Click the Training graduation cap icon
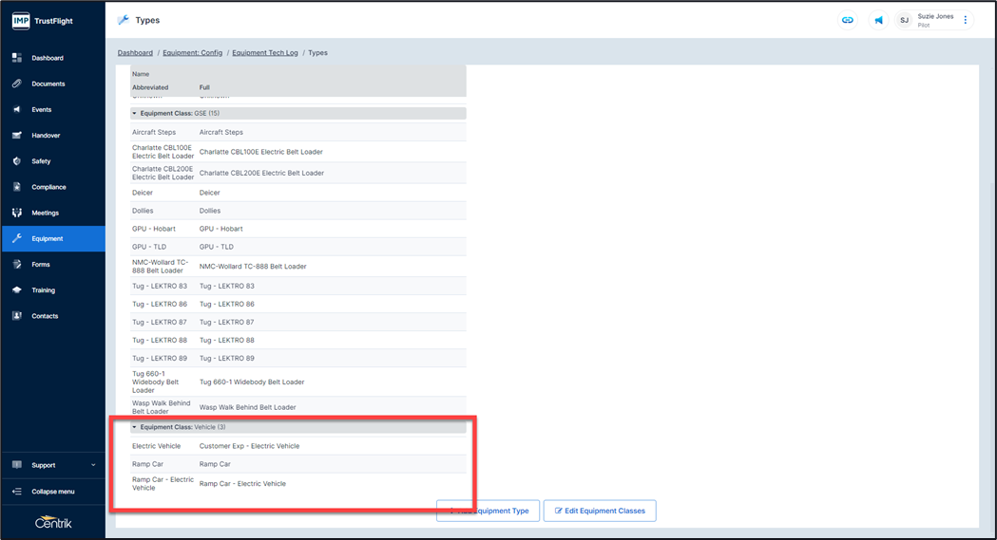The height and width of the screenshot is (540, 997). click(17, 290)
